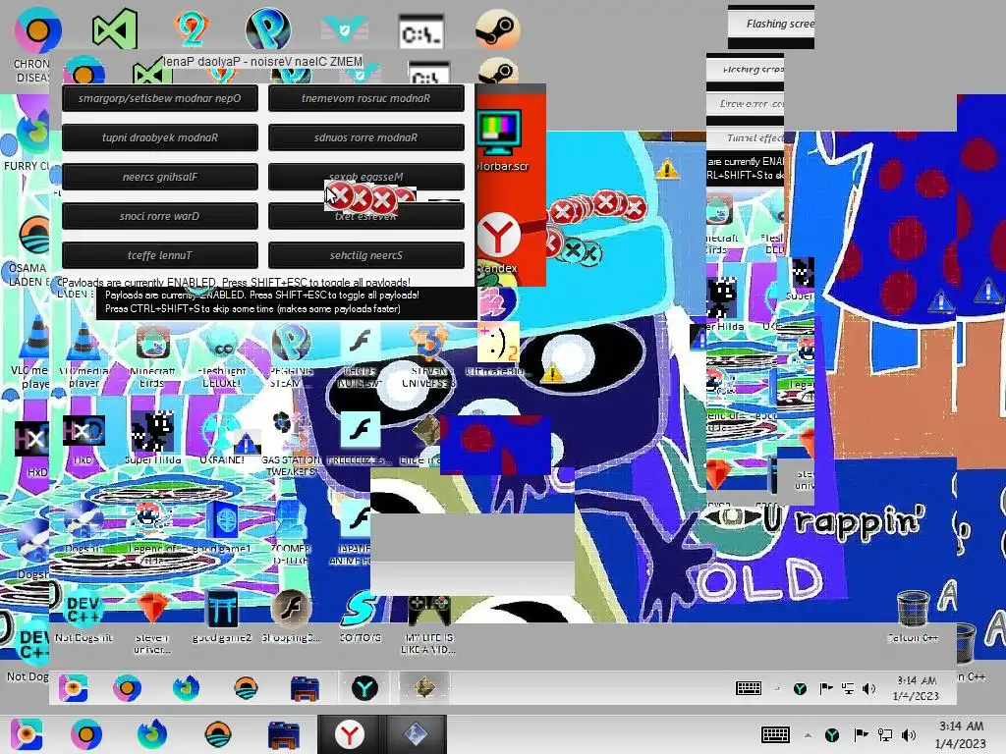Open the orange '2' game icon in top row
1006x754 pixels.
point(191,28)
